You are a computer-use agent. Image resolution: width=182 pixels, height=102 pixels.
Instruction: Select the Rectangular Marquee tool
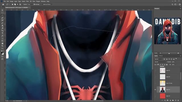point(2,13)
